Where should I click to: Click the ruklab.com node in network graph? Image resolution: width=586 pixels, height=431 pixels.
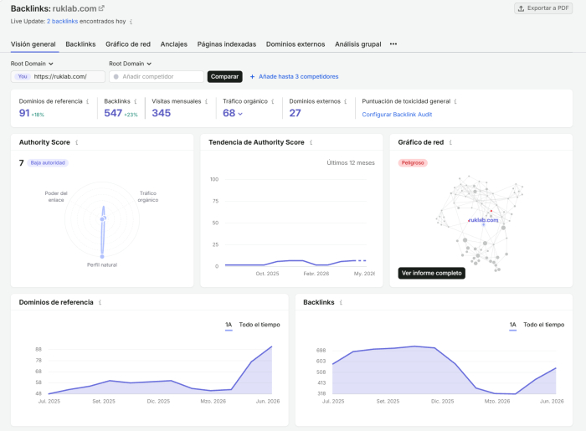pyautogui.click(x=483, y=220)
